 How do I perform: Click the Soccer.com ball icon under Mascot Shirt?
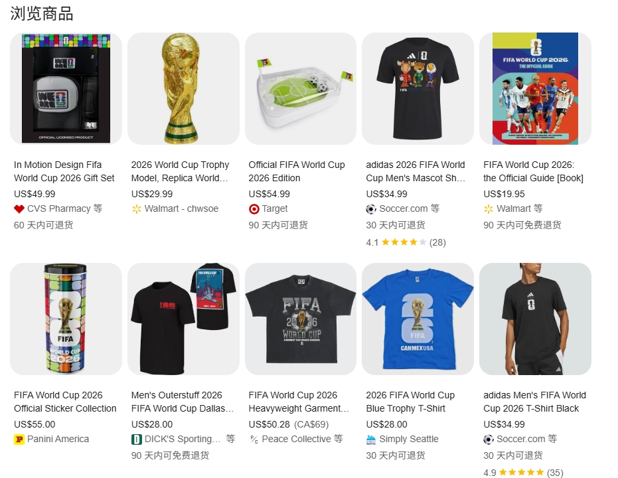pyautogui.click(x=371, y=209)
